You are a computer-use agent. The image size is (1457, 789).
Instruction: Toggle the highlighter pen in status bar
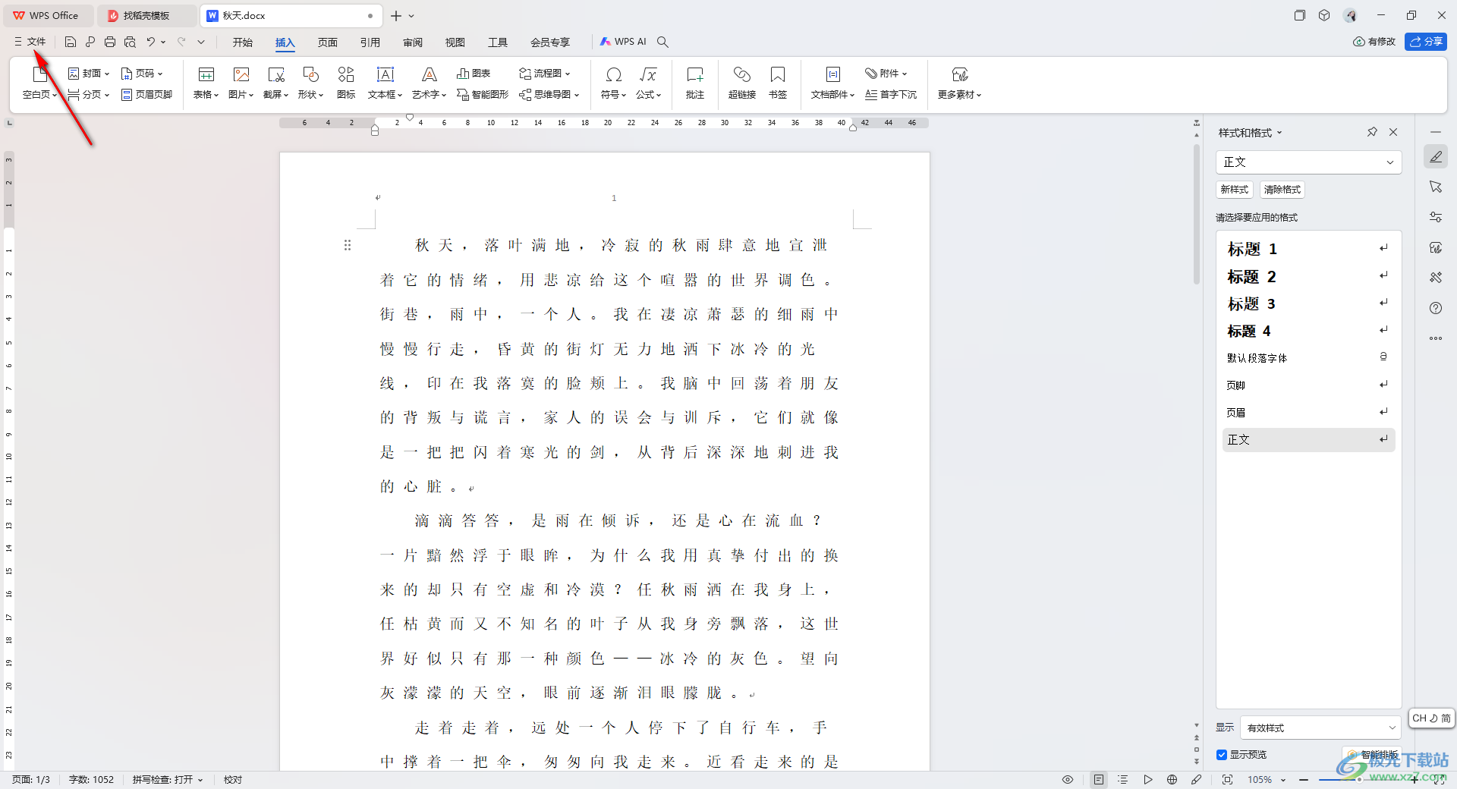(1197, 780)
